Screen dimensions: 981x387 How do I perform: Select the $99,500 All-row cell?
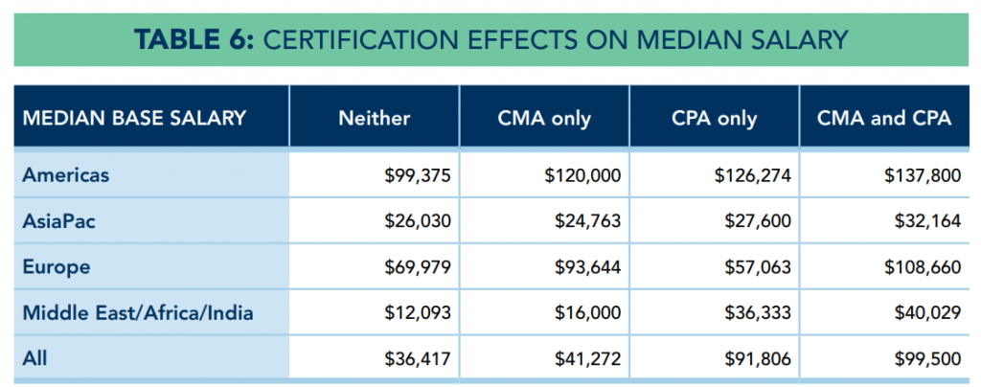pyautogui.click(x=927, y=359)
